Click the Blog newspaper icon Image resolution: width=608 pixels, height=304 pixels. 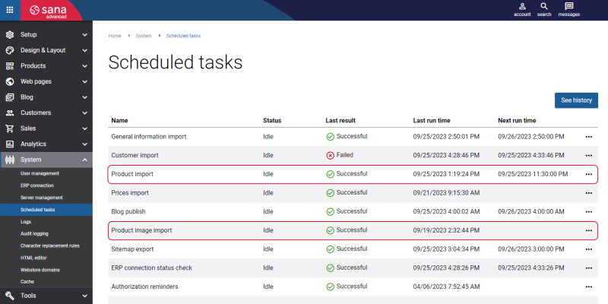(10, 97)
